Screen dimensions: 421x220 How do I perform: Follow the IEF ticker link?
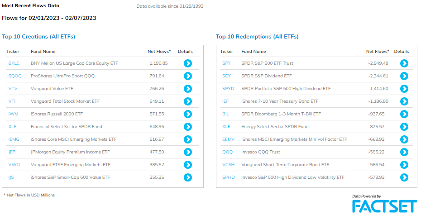point(225,101)
